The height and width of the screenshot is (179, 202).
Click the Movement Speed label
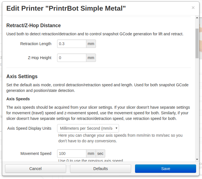tap(36, 154)
